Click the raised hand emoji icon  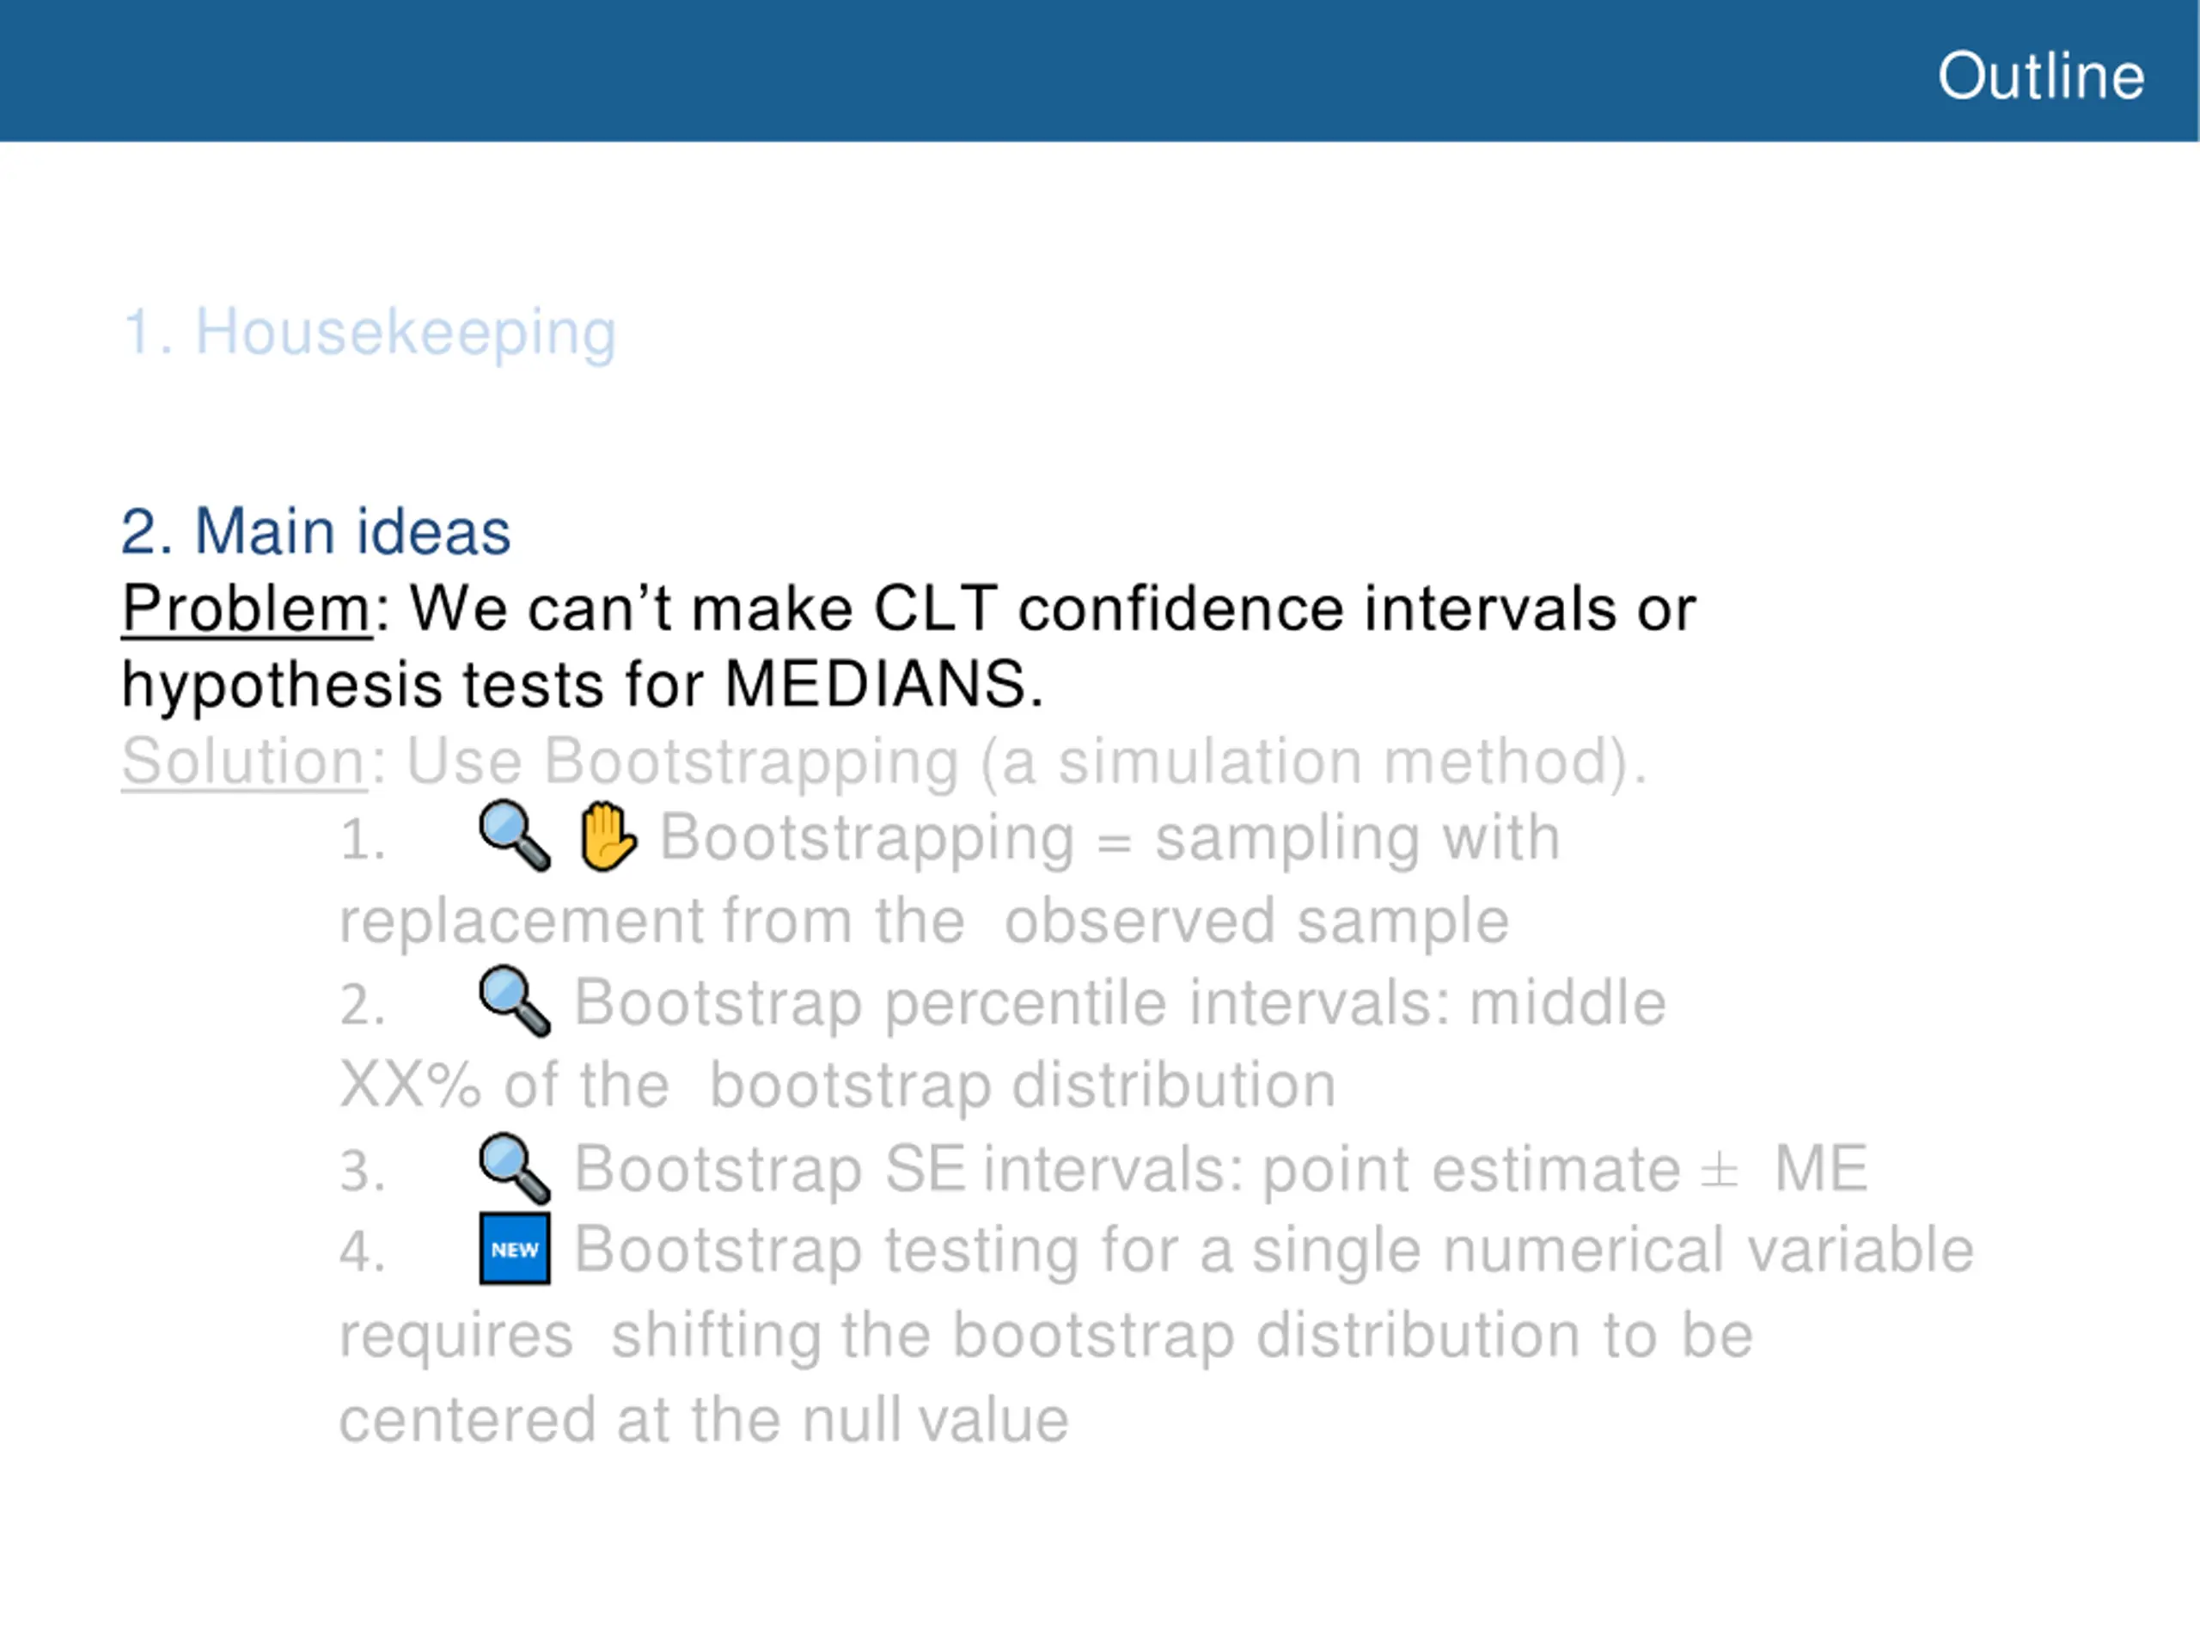click(x=607, y=836)
